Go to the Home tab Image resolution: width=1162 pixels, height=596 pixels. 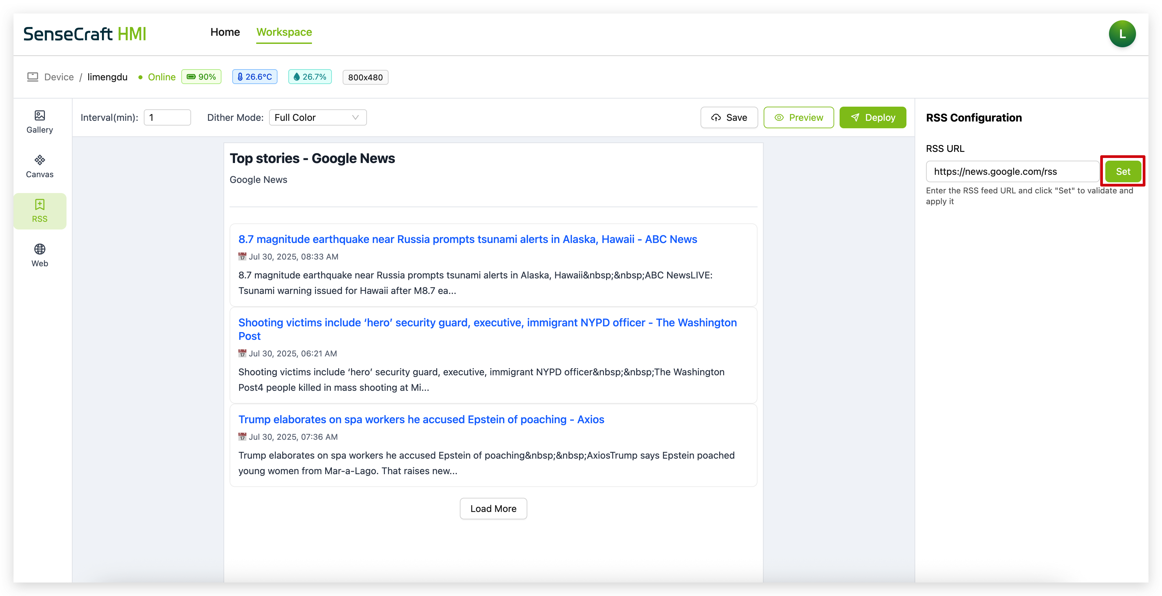point(225,32)
